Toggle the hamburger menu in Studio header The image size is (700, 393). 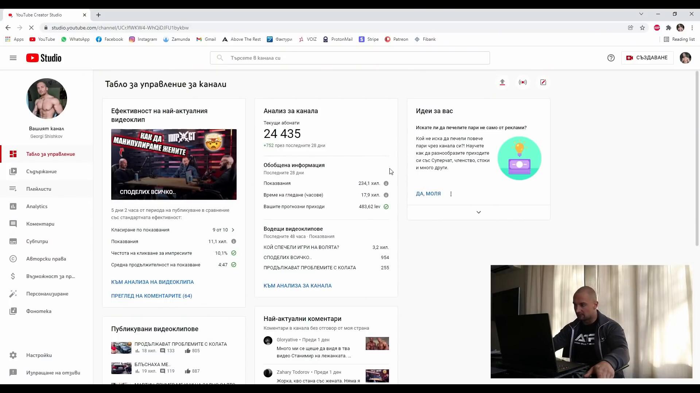(x=13, y=58)
